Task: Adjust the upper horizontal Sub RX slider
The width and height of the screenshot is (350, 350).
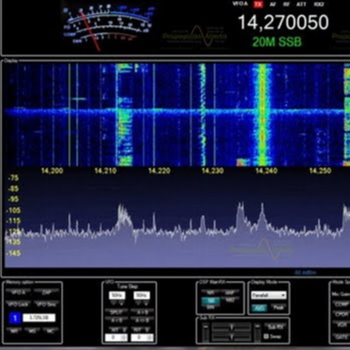Action: tap(231, 327)
